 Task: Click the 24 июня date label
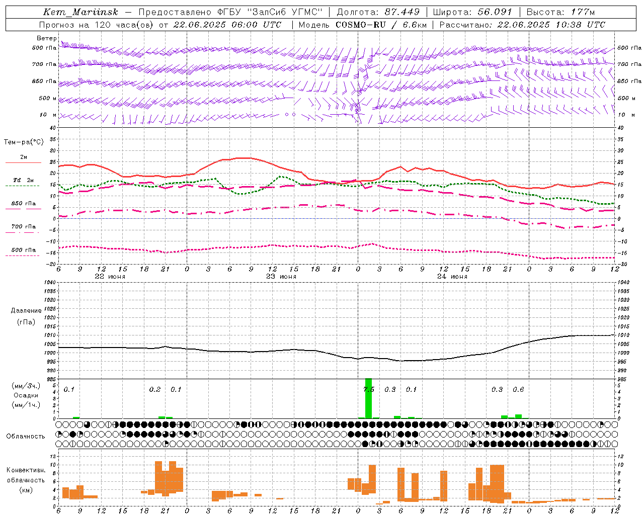(452, 277)
